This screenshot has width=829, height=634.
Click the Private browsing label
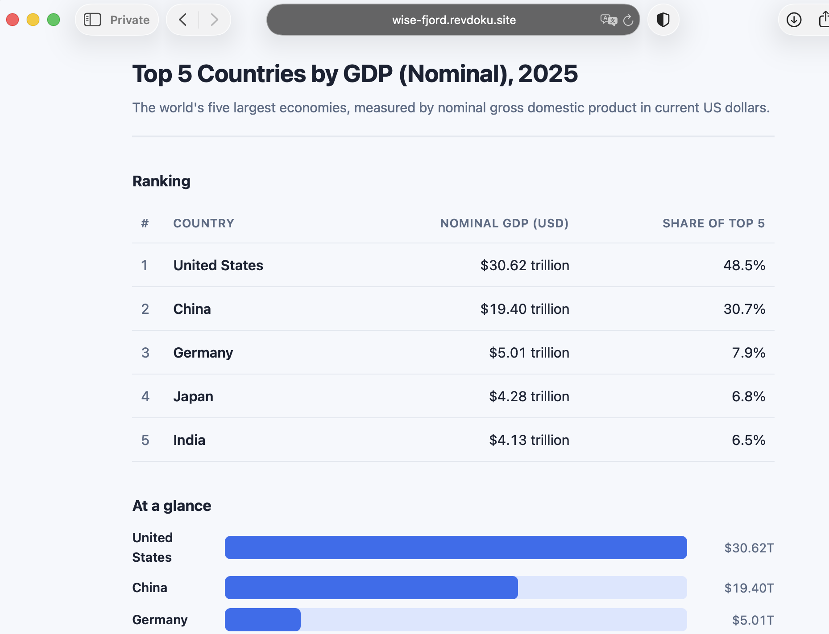pos(130,20)
